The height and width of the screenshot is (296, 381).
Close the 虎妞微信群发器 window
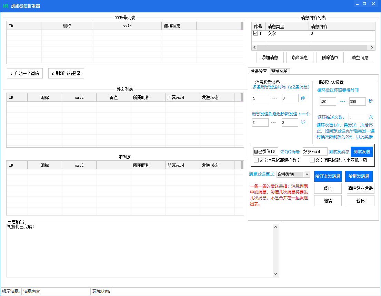[x=373, y=4]
